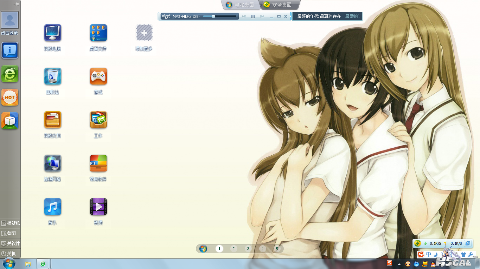Open the 游戏 games folder icon
The image size is (480, 269).
click(x=98, y=76)
